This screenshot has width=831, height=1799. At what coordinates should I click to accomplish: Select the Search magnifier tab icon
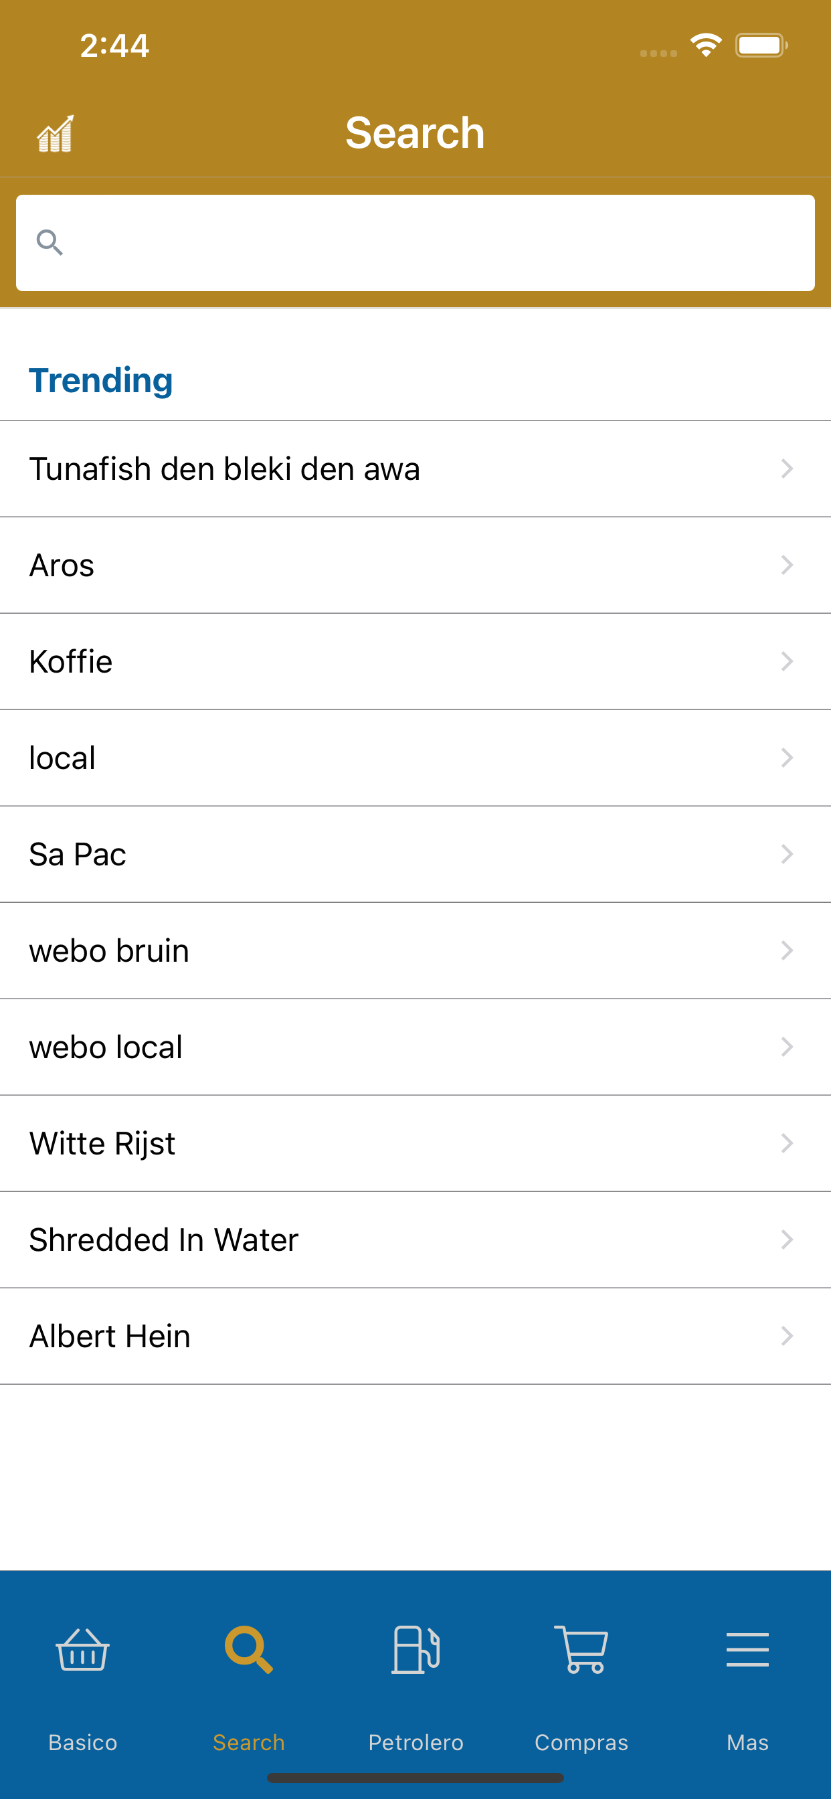point(249,1650)
